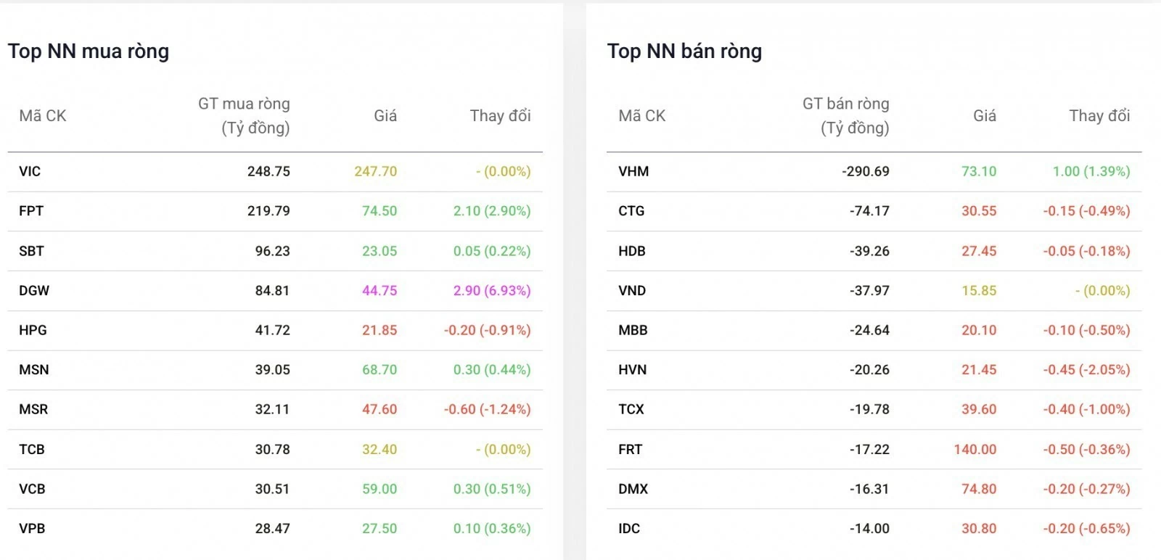
Task: Click the 'Top NN mua ròng' heading
Action: 89,51
